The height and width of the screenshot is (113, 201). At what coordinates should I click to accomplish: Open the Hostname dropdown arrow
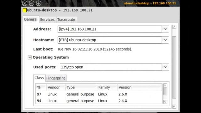point(166,40)
